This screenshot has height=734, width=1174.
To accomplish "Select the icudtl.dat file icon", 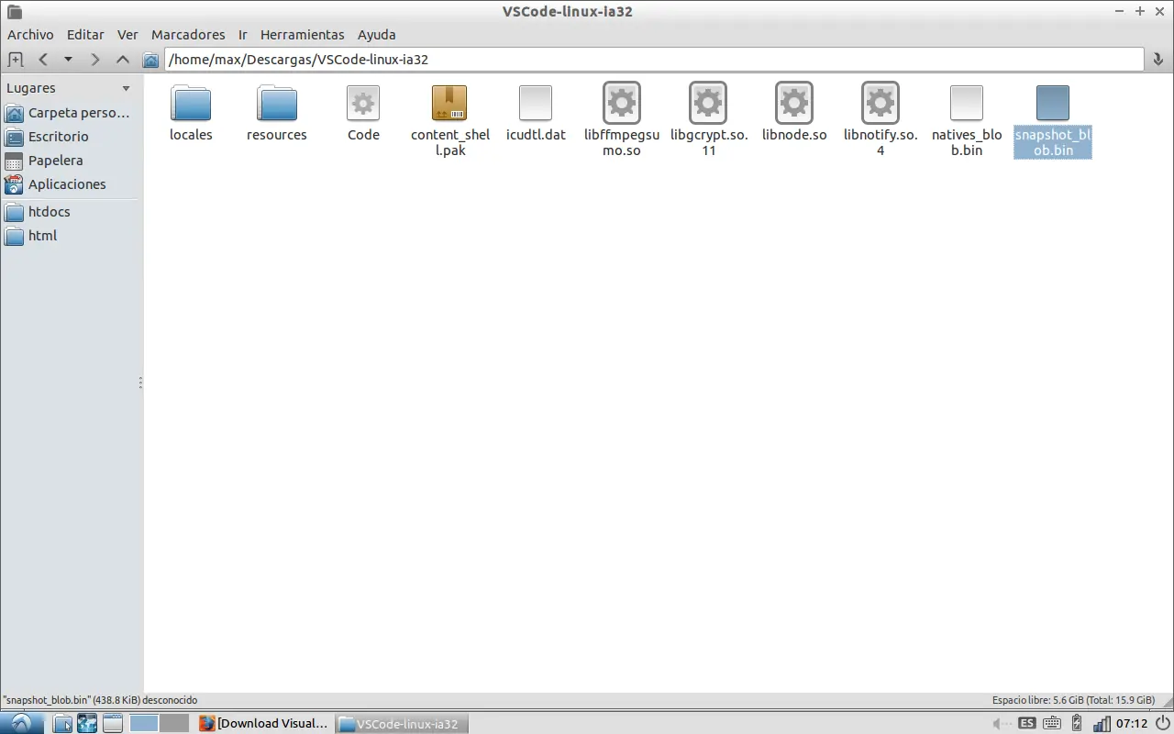I will tap(536, 103).
